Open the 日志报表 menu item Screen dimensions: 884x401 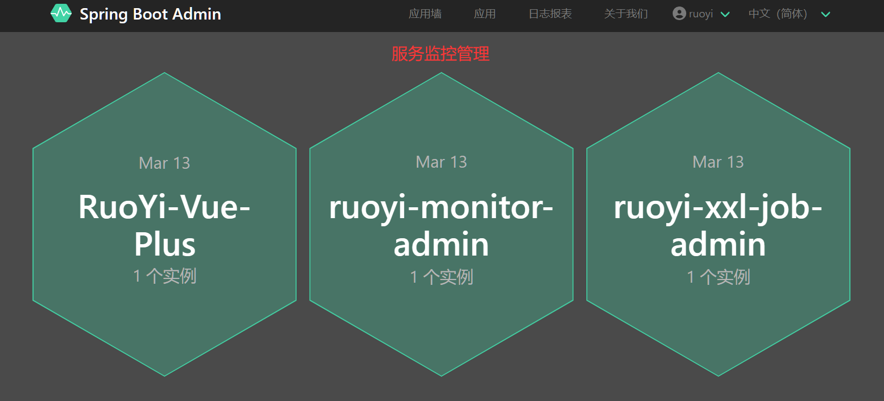click(x=550, y=14)
